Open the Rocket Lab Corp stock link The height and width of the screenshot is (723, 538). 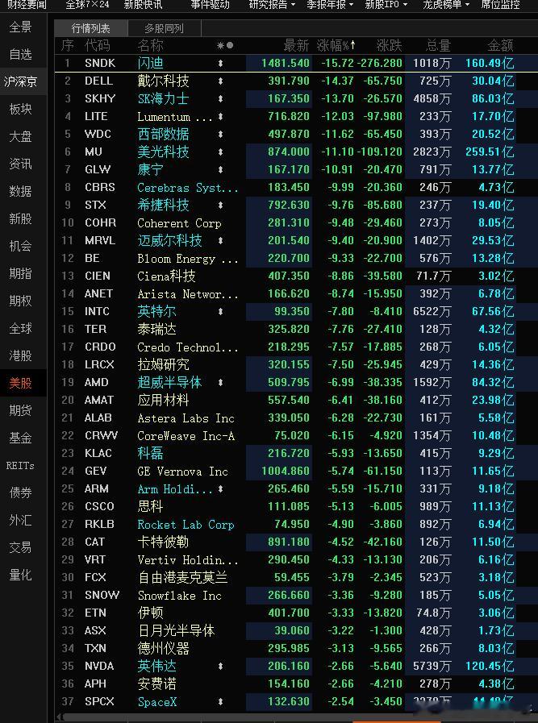186,524
